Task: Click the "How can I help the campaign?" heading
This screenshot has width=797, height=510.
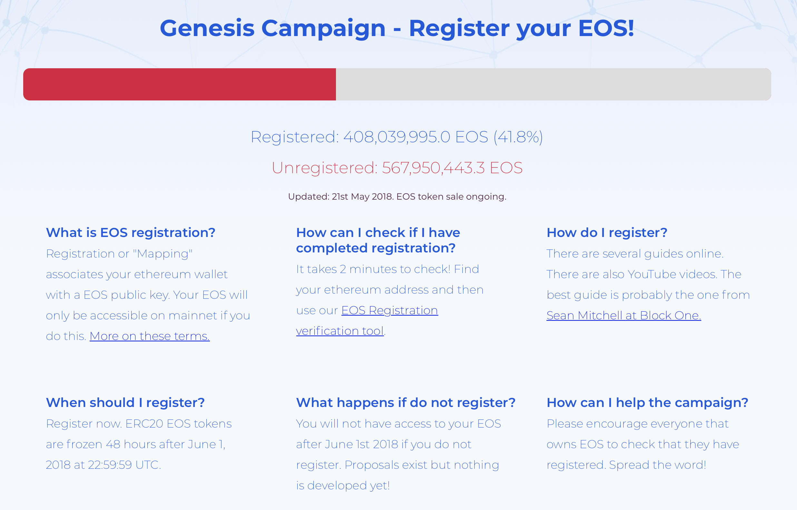Action: (647, 403)
